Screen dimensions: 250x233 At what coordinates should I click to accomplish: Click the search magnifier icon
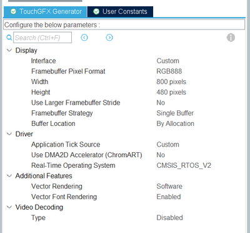(x=9, y=38)
